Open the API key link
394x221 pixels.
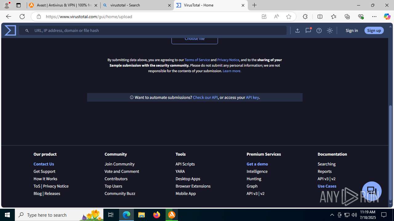click(x=252, y=97)
